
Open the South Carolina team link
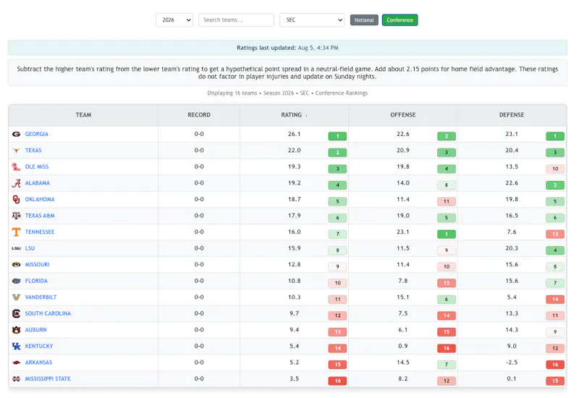pyautogui.click(x=48, y=313)
